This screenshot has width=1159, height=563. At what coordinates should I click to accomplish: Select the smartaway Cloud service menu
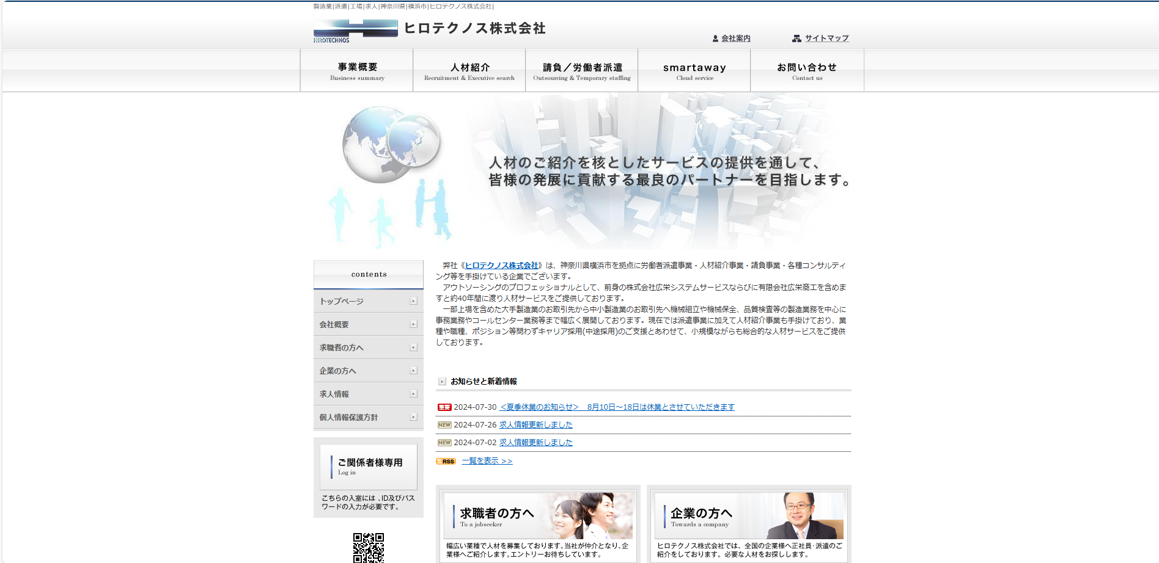tap(694, 71)
